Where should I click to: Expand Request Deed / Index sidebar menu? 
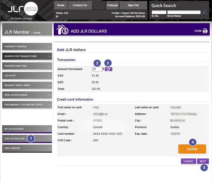(x=27, y=85)
